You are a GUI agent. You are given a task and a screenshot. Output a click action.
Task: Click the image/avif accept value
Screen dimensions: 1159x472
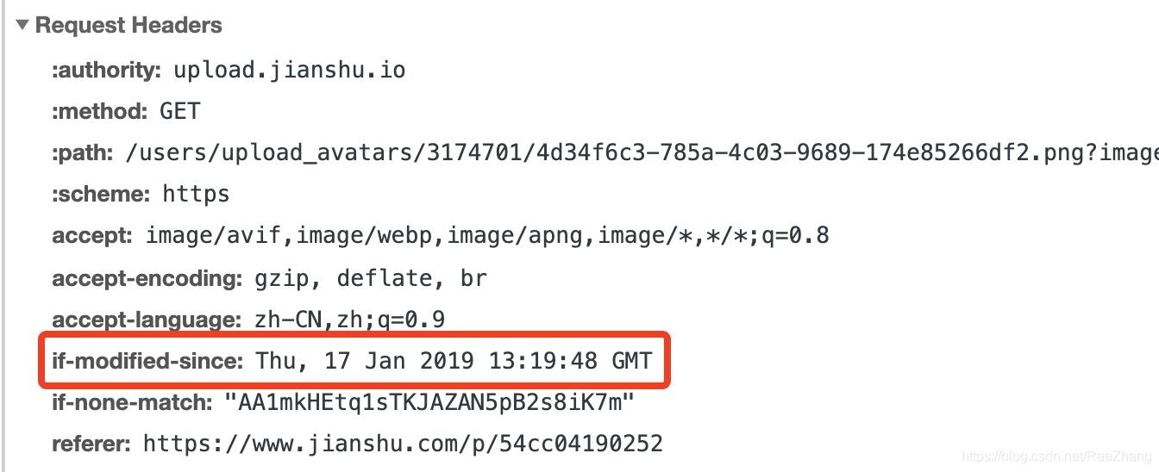488,236
